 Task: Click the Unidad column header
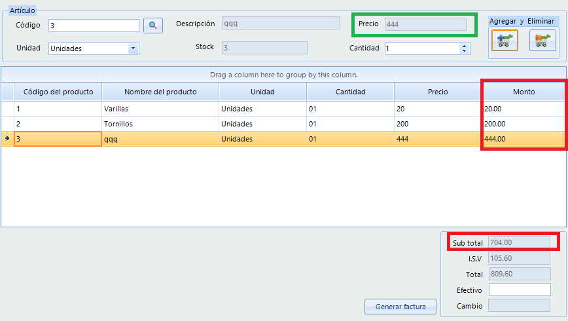tap(262, 92)
